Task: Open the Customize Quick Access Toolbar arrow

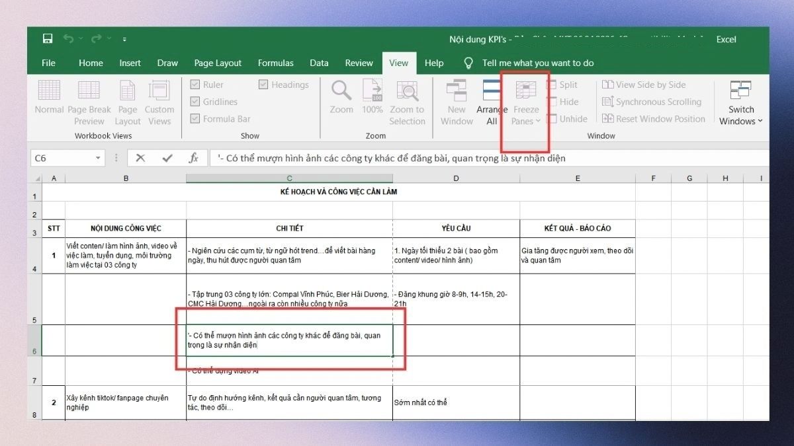Action: [125, 40]
